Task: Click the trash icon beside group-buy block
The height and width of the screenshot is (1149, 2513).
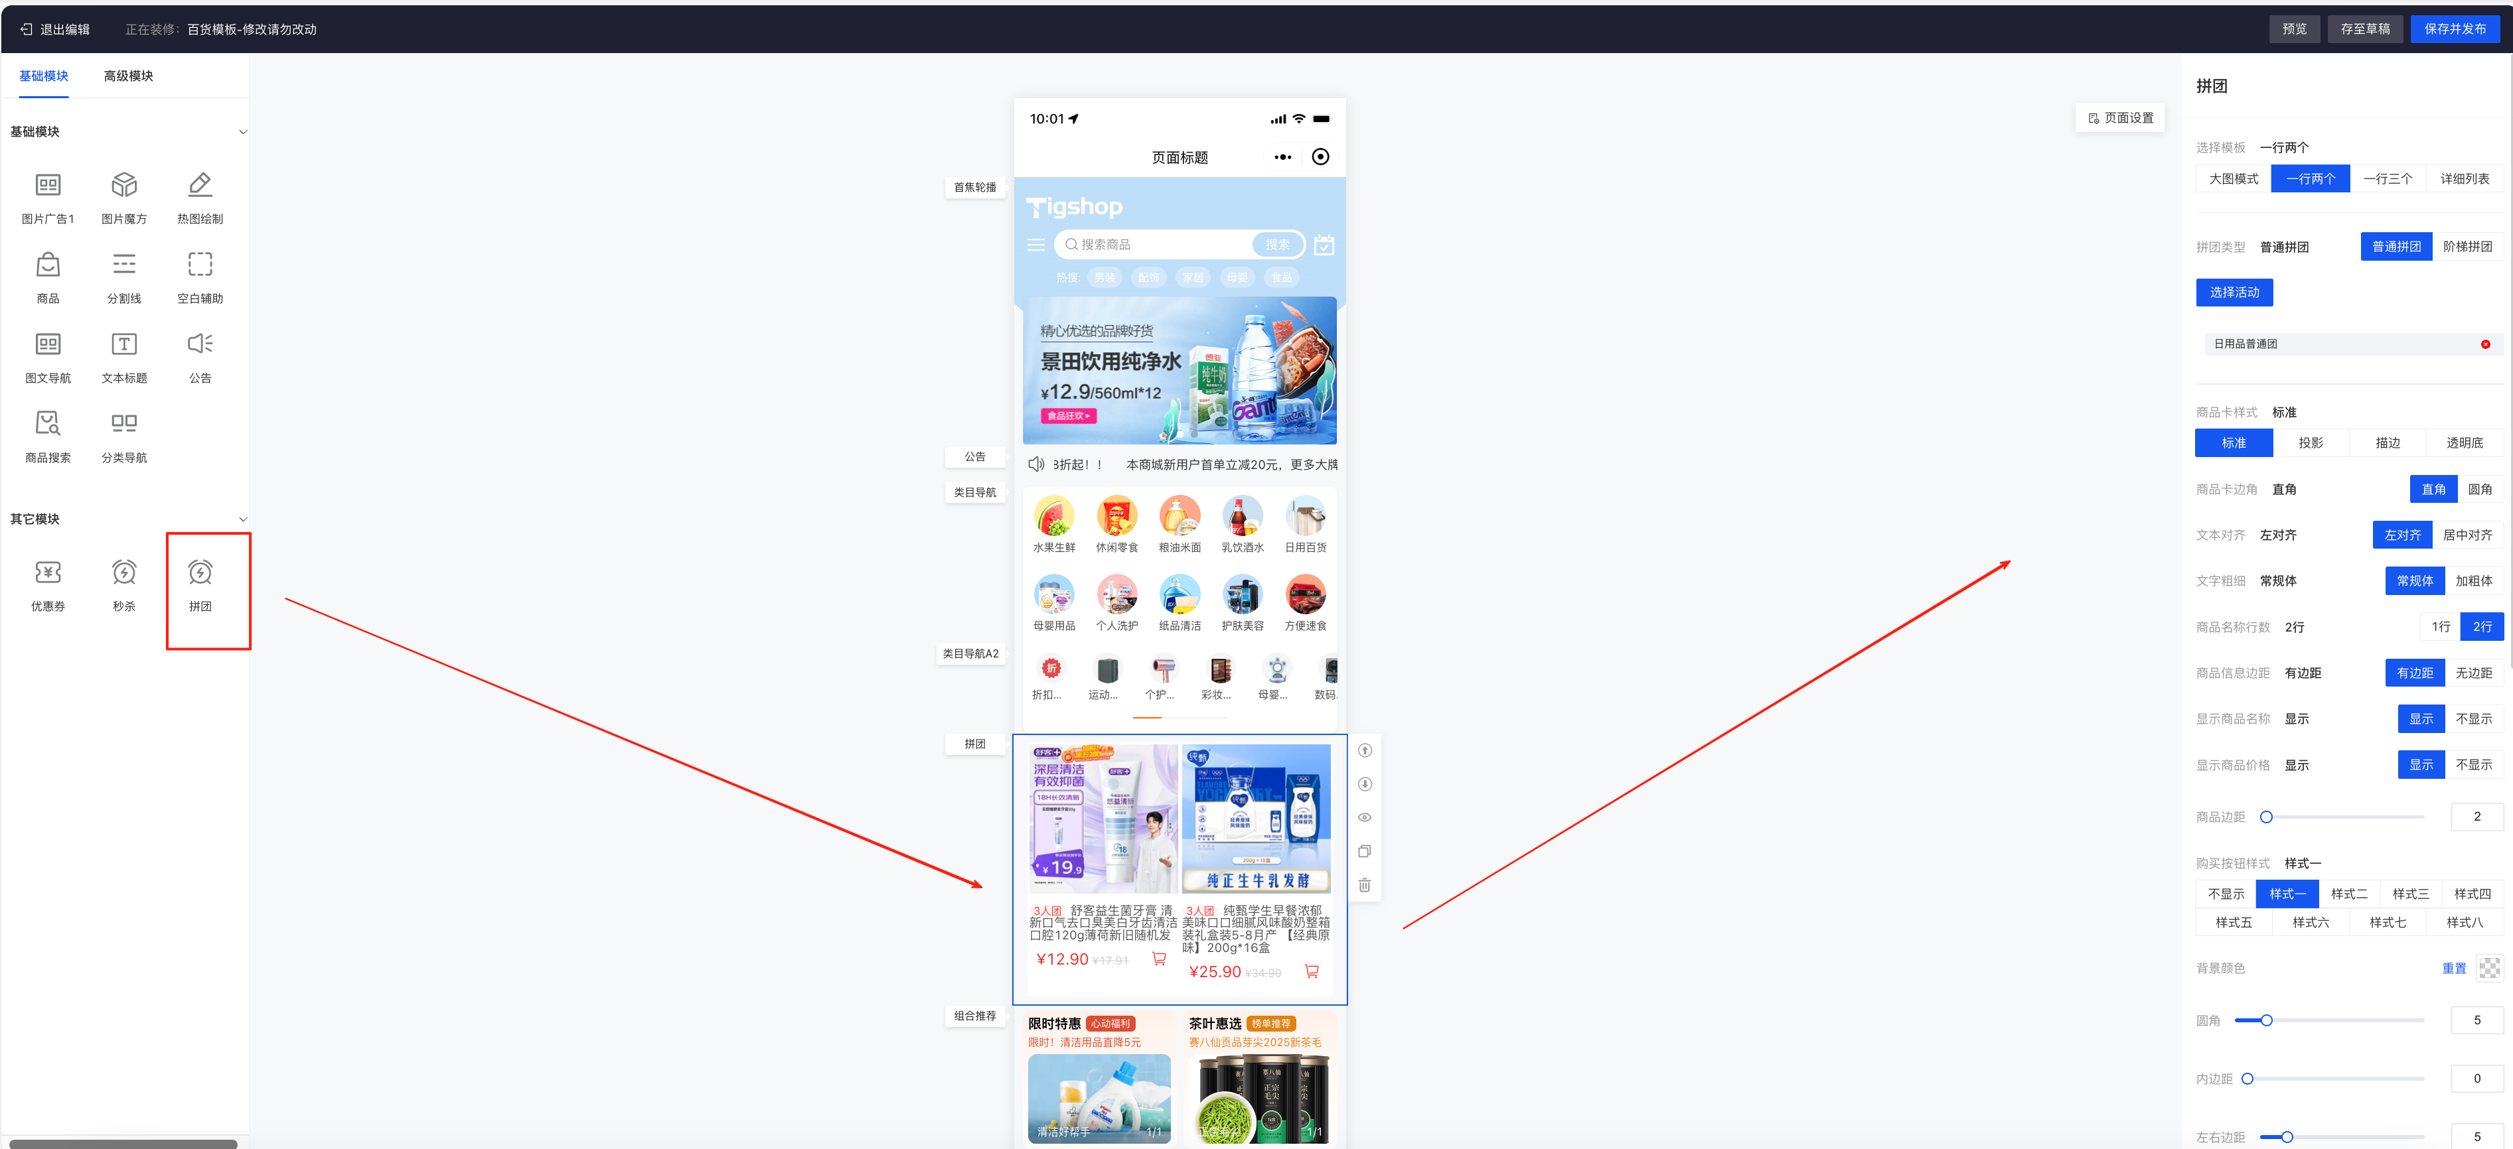Action: [1364, 885]
